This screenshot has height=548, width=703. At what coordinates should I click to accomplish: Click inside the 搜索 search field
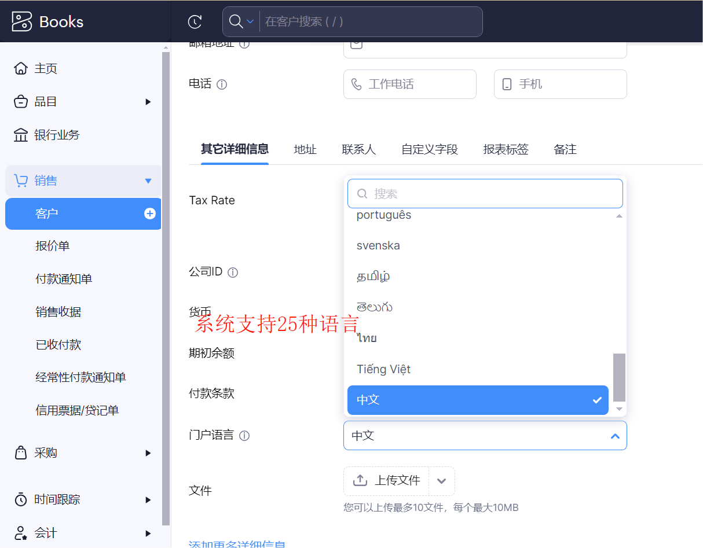(x=485, y=193)
